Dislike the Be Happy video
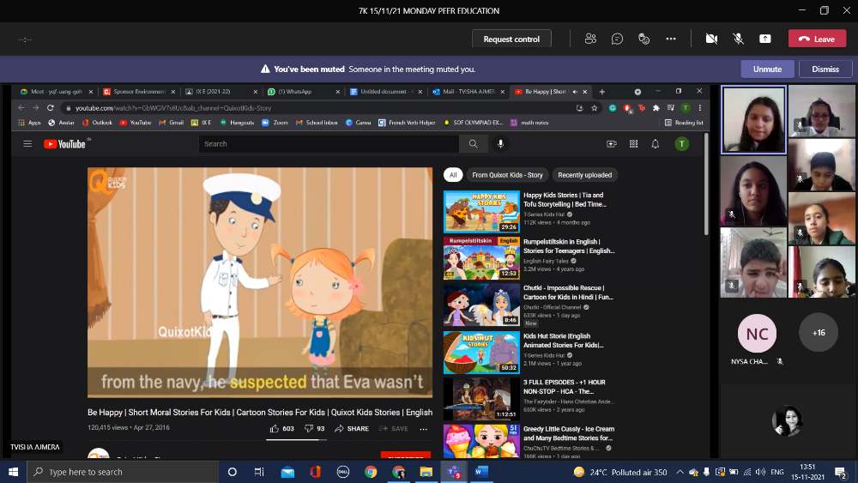Image resolution: width=858 pixels, height=483 pixels. 314,428
